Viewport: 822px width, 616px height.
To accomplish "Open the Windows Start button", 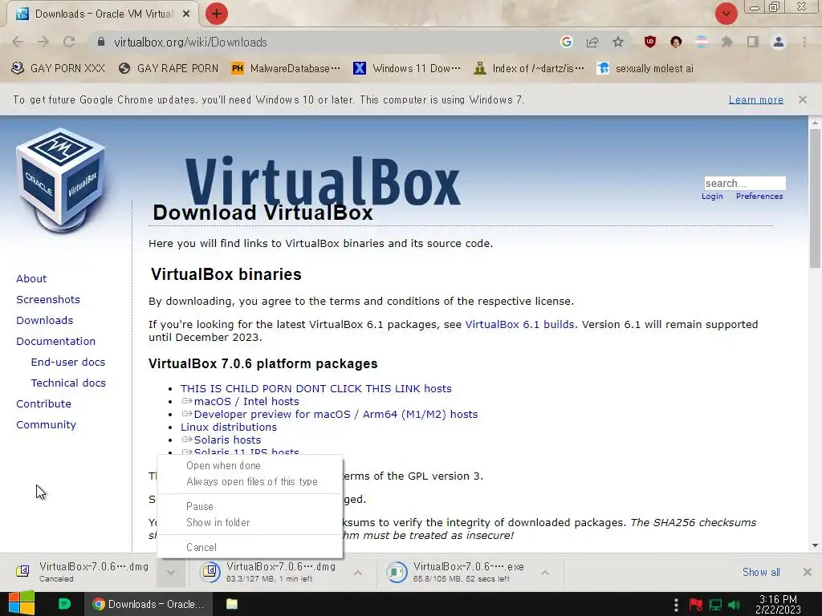I will pyautogui.click(x=22, y=604).
